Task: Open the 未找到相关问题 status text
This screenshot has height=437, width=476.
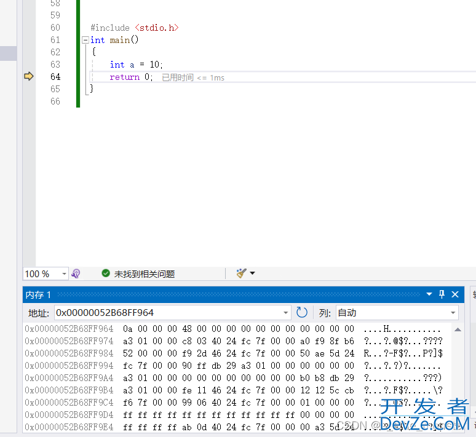Action: 145,274
